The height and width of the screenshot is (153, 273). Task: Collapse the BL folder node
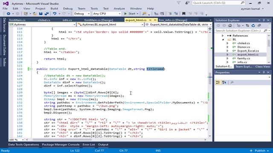[223, 40]
